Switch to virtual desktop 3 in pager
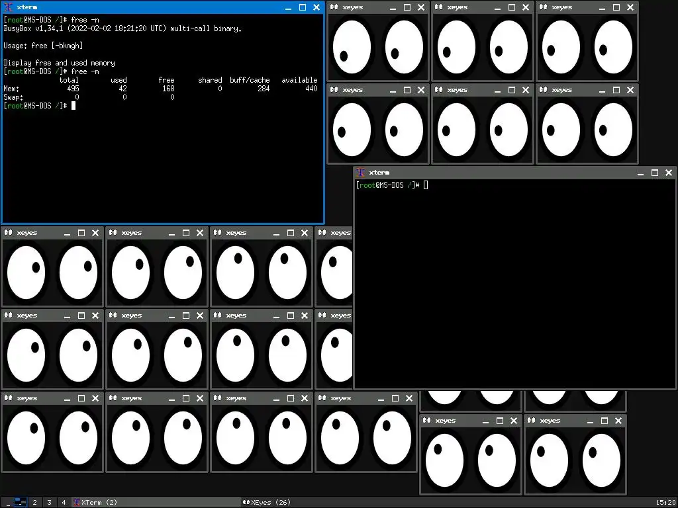This screenshot has height=508, width=678. coord(49,503)
